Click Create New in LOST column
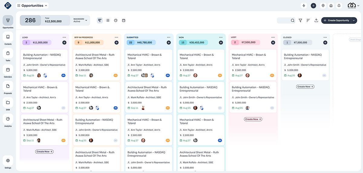The image size is (363, 173). pos(253,119)
